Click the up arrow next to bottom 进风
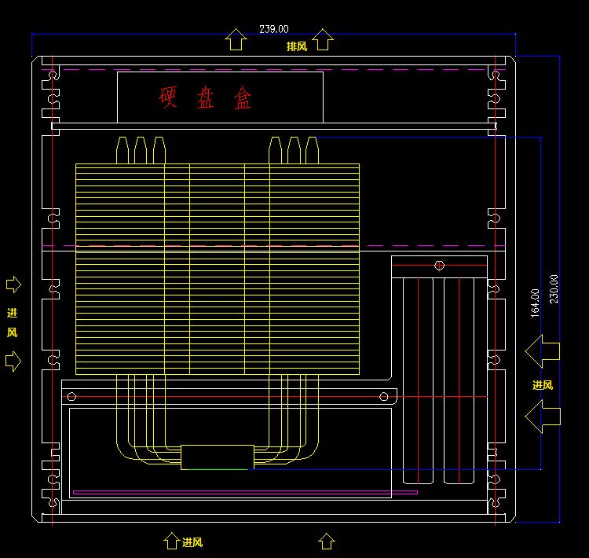Image resolution: width=589 pixels, height=558 pixels. 172,541
